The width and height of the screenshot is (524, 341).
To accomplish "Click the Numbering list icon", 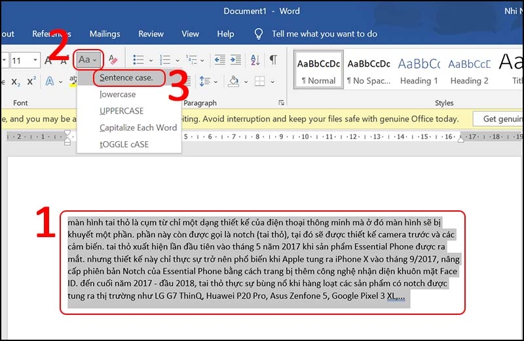I will tap(165, 60).
